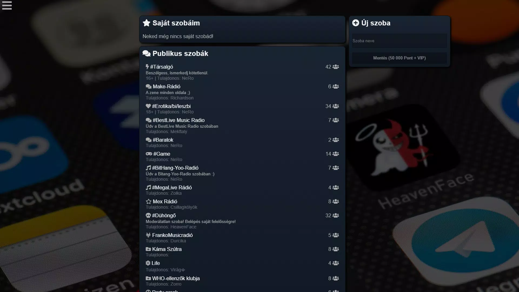519x292 pixels.
Task: Click the users icon of Make-Rádió row
Action: 335,87
